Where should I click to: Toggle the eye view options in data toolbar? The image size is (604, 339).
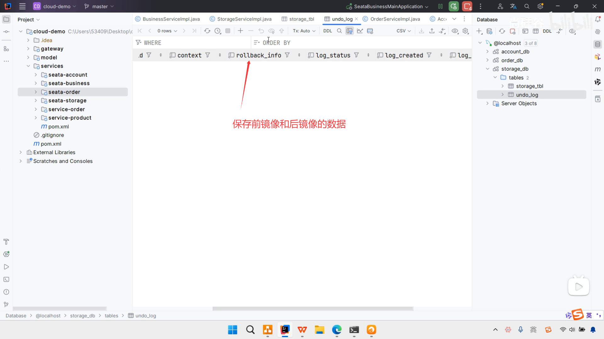point(455,31)
